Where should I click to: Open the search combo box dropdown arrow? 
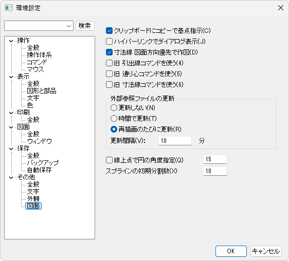(69, 26)
